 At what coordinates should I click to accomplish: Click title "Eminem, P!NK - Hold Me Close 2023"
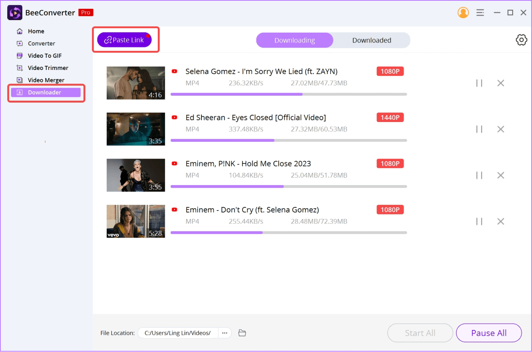coord(248,163)
